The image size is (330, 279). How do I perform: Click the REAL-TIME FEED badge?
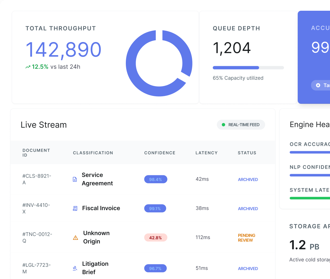241,125
